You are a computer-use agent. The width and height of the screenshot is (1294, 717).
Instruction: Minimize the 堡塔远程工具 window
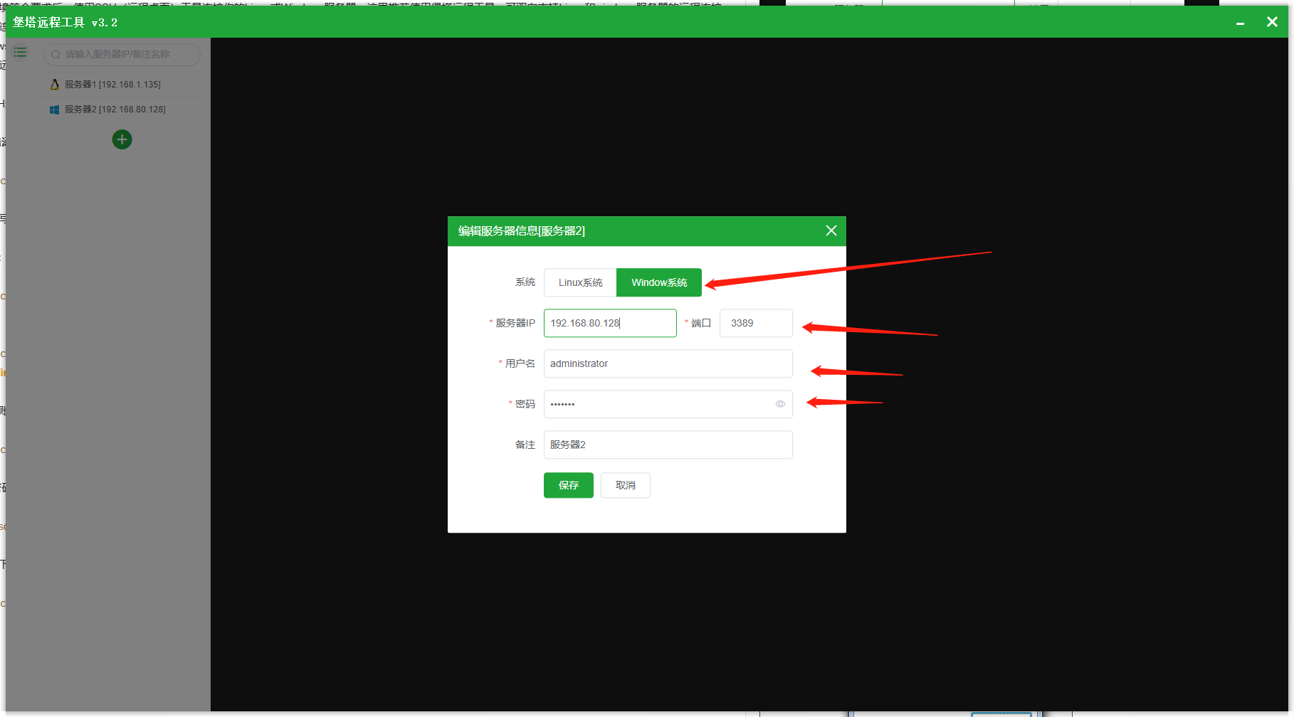coord(1240,23)
